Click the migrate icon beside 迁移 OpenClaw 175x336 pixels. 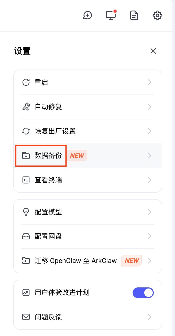tap(26, 261)
